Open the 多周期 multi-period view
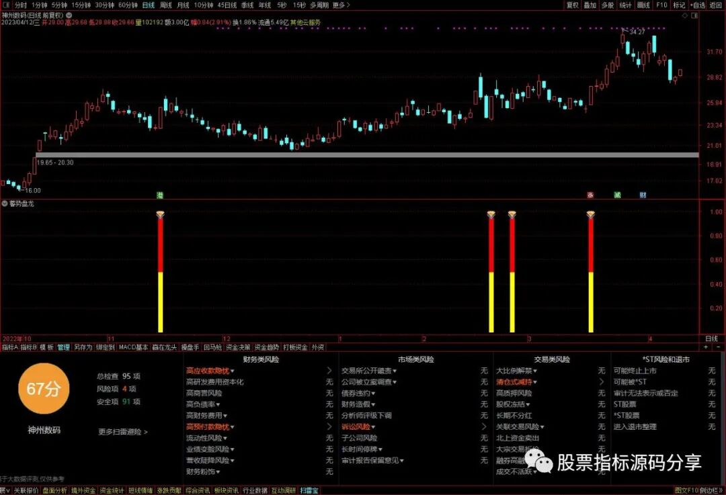726x495 pixels. point(319,5)
